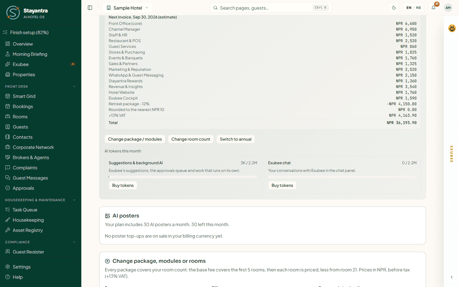Switch language to EN

409,8
